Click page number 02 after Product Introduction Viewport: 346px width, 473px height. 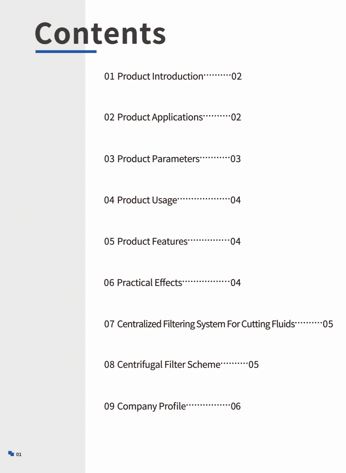click(236, 76)
